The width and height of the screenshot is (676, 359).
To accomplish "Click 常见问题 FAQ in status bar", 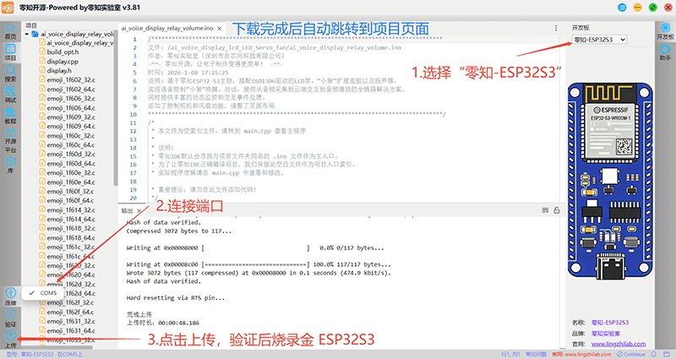I will (x=536, y=354).
